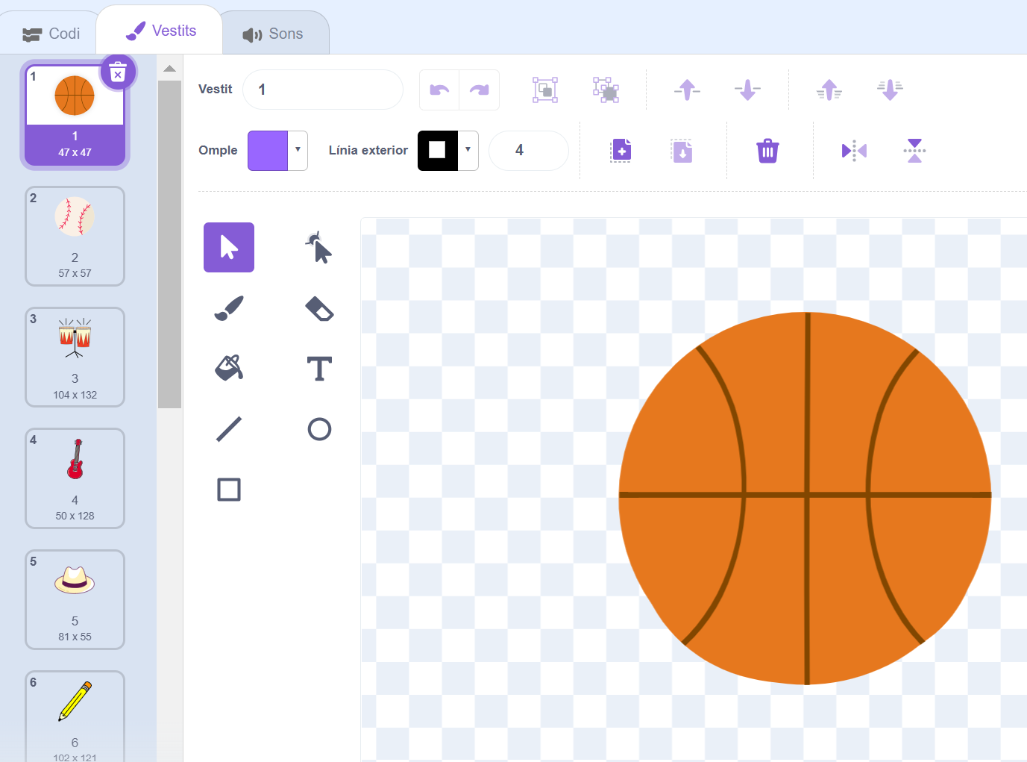This screenshot has height=762, width=1027.
Task: Flip the selection vertically
Action: pos(914,151)
